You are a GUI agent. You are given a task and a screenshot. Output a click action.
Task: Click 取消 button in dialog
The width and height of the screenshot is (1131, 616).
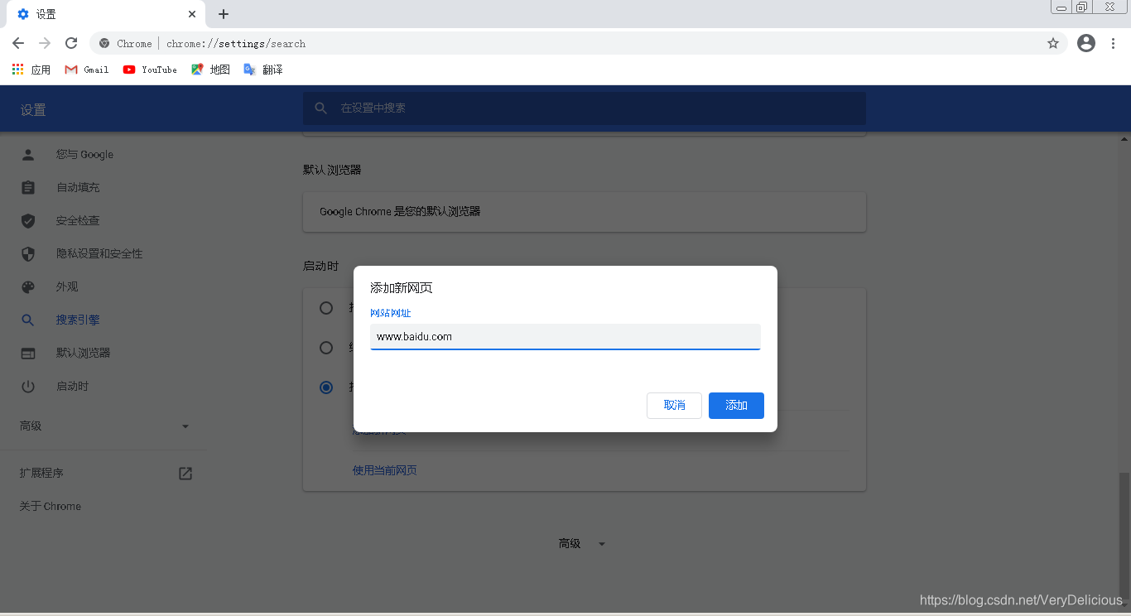pos(674,406)
